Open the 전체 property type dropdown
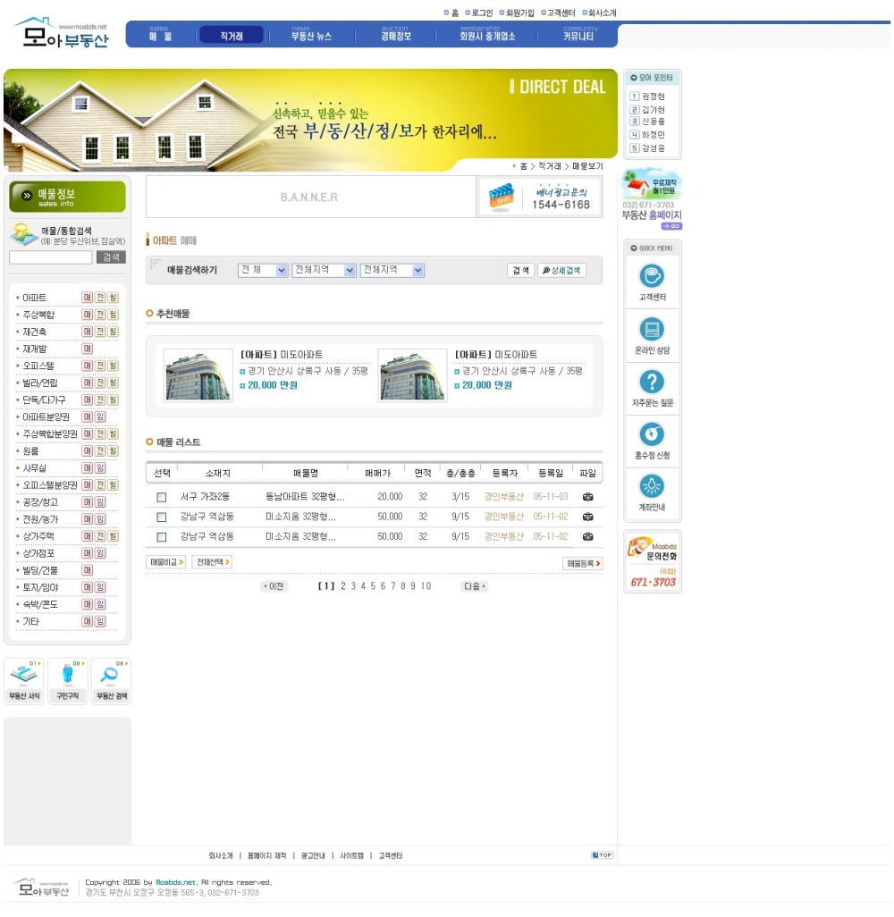This screenshot has height=917, width=894. click(263, 270)
